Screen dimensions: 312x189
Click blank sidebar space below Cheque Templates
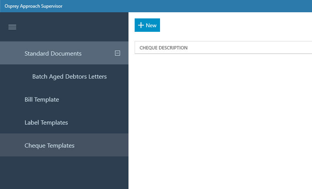coord(64,173)
